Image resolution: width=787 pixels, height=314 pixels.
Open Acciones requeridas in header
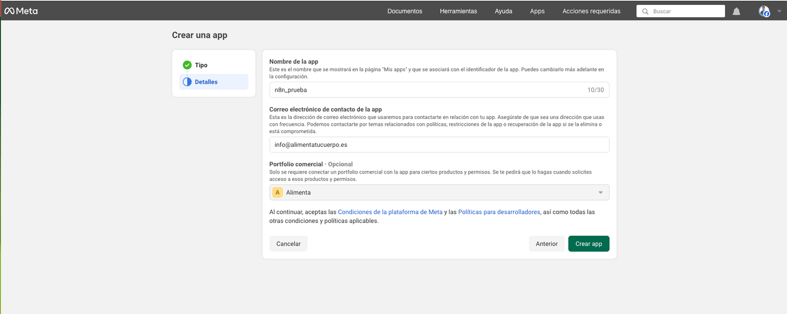(591, 11)
